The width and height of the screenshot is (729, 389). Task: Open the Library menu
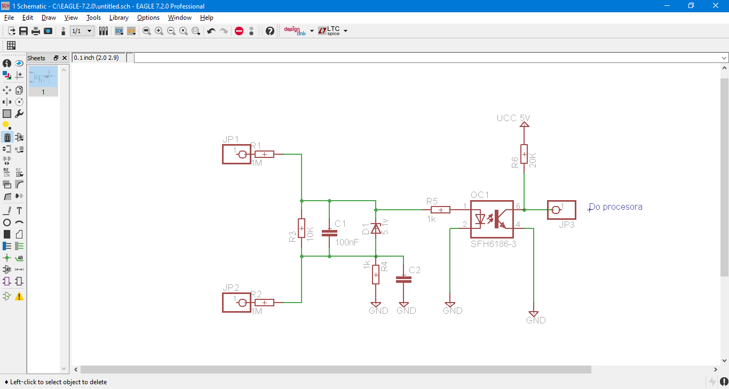tap(119, 18)
